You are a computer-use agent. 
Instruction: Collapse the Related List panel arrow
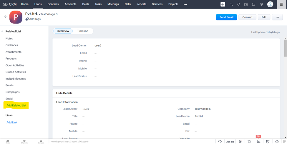2,31
